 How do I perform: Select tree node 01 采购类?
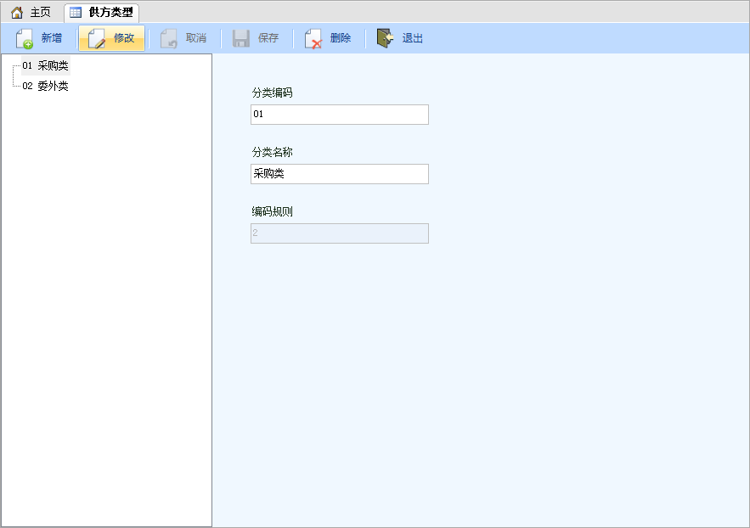click(x=45, y=65)
